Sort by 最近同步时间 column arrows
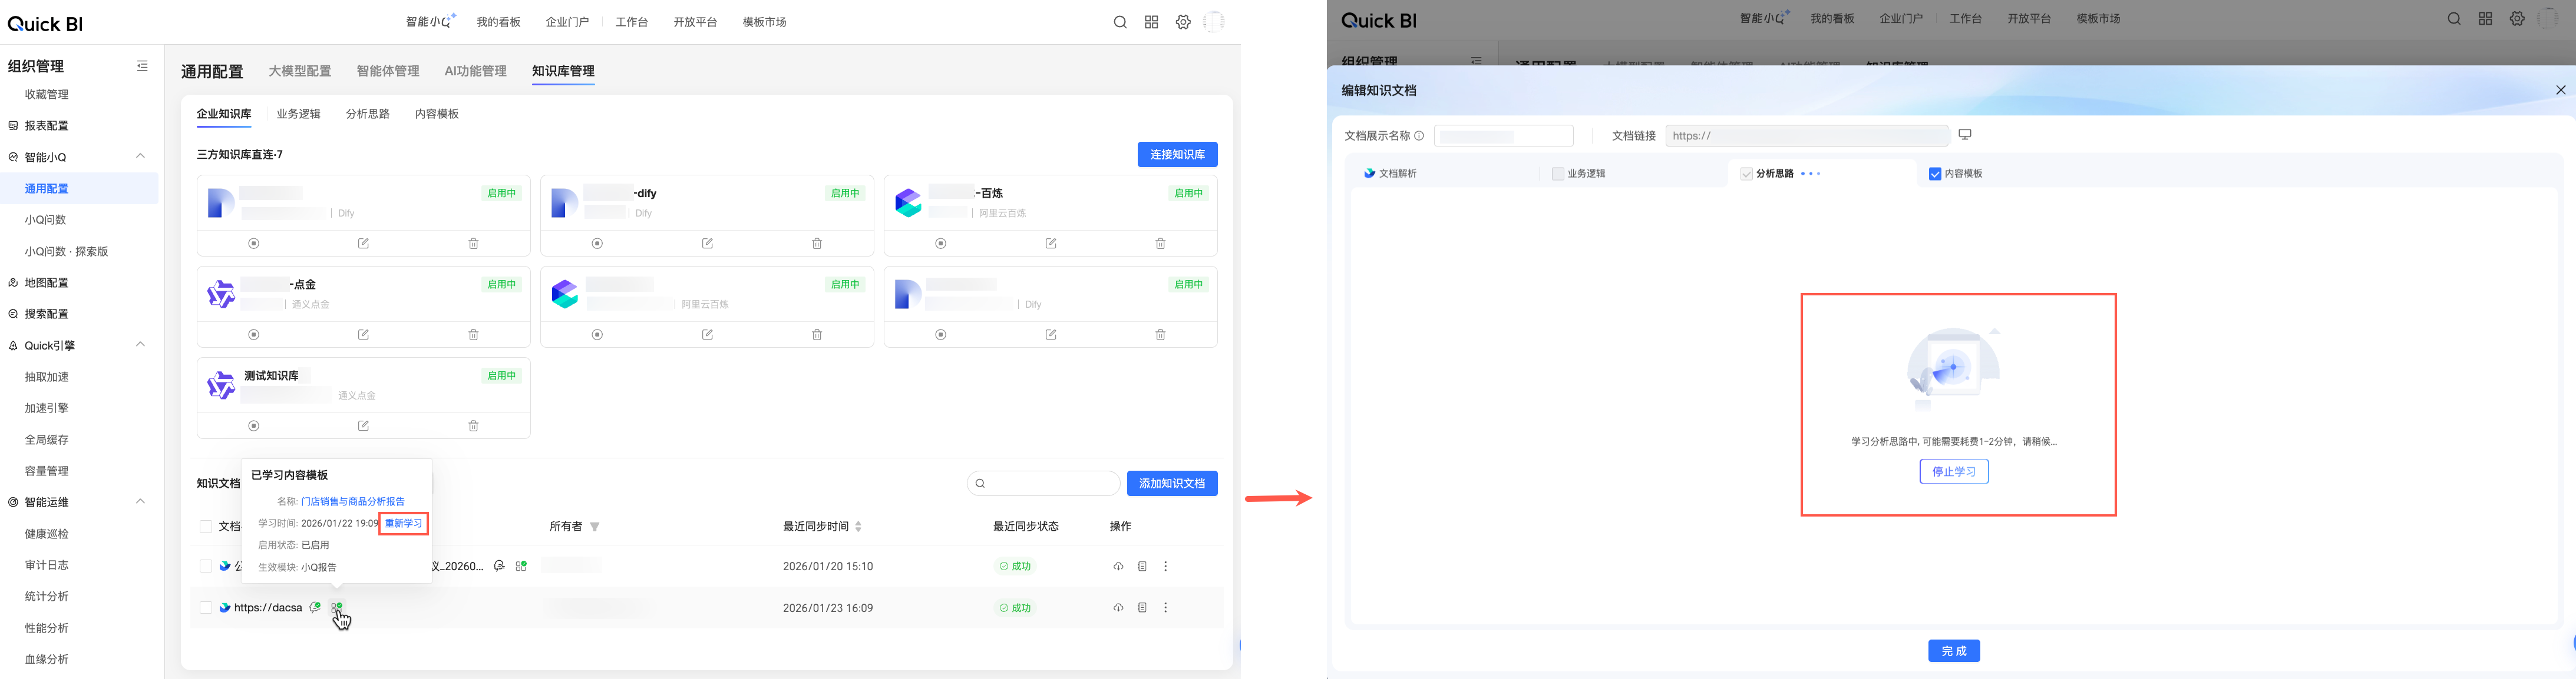Image resolution: width=2576 pixels, height=679 pixels. [858, 527]
